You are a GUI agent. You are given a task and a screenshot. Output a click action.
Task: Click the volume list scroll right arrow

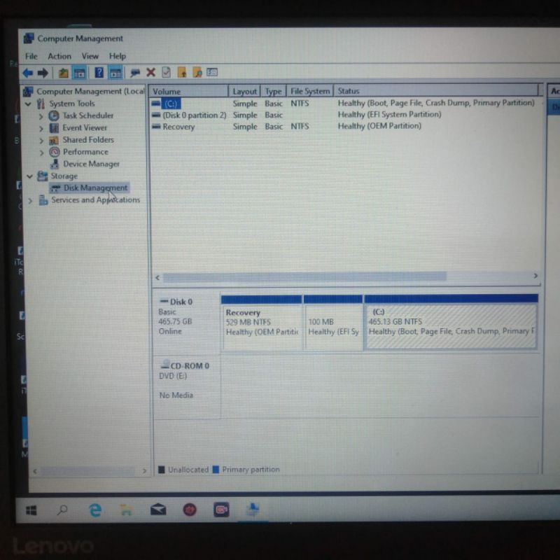[x=535, y=275]
